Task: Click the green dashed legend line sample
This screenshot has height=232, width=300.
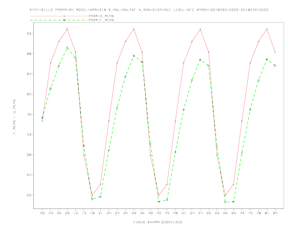Action: coord(59,20)
